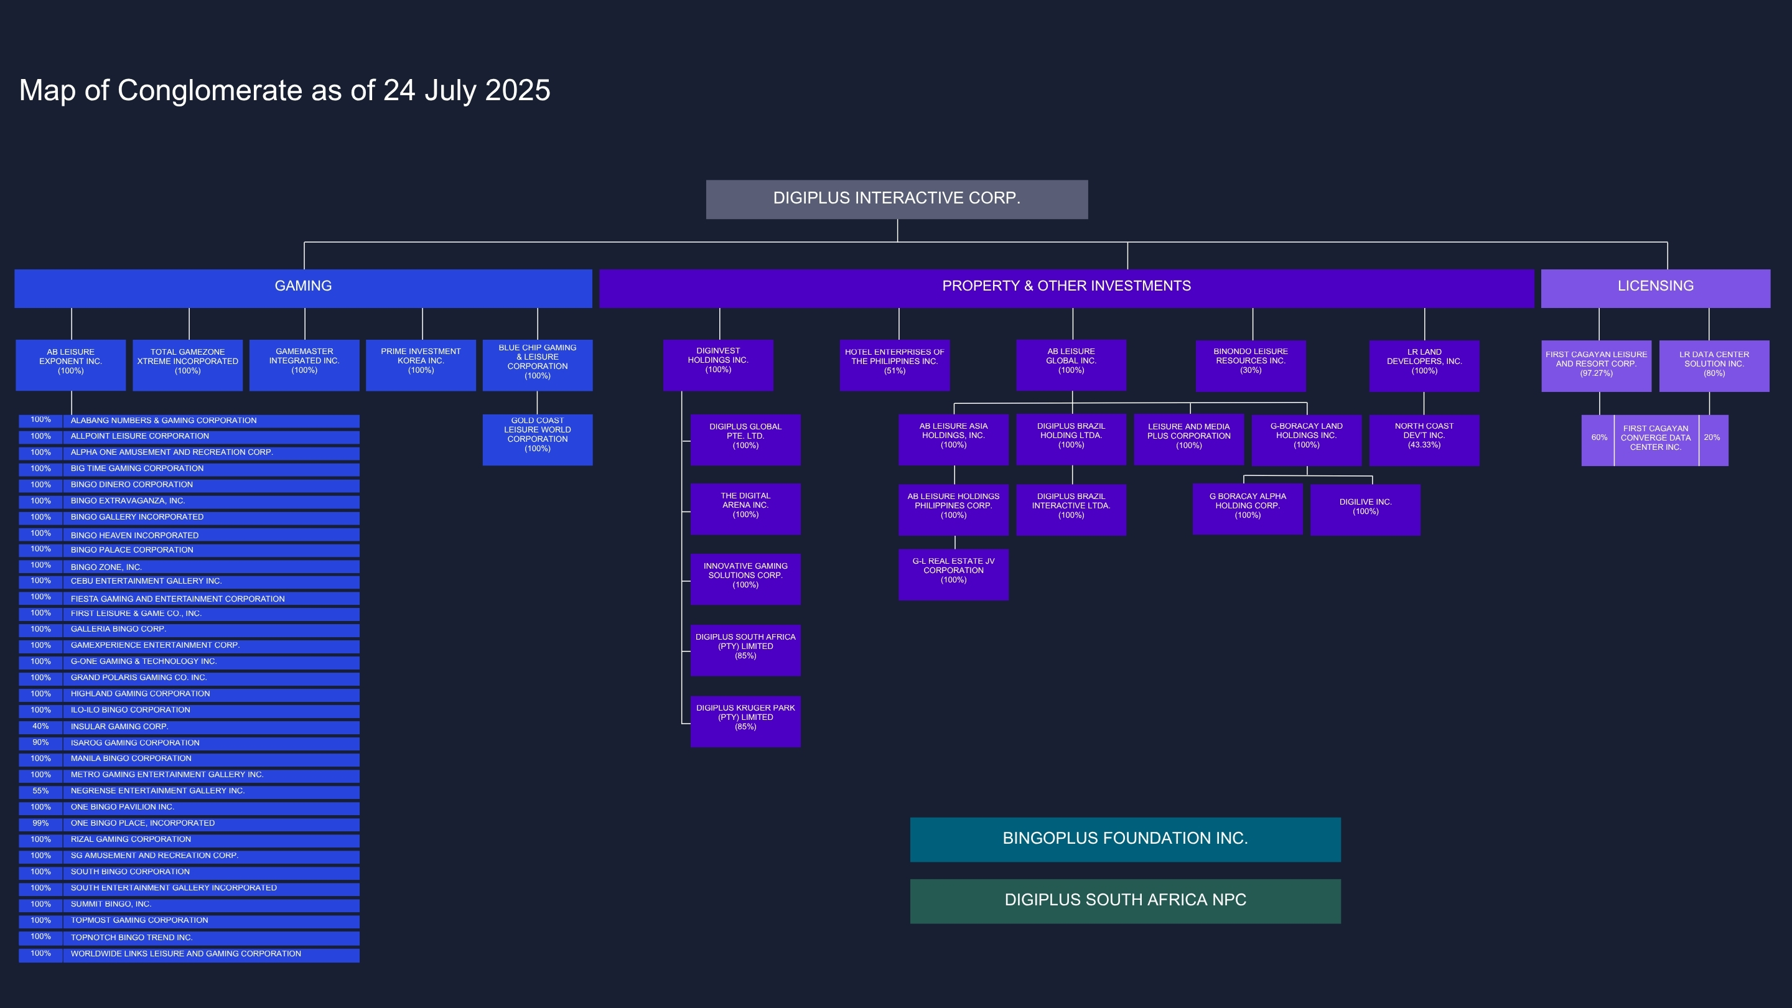Select INNOVATIVE GAMING SOLUTIONS CORP. box
The height and width of the screenshot is (1008, 1792).
746,579
